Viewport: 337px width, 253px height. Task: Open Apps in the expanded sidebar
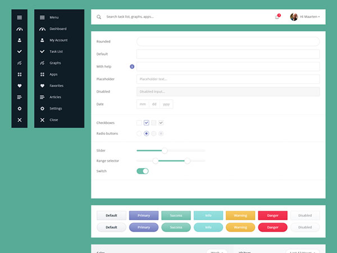(x=59, y=74)
